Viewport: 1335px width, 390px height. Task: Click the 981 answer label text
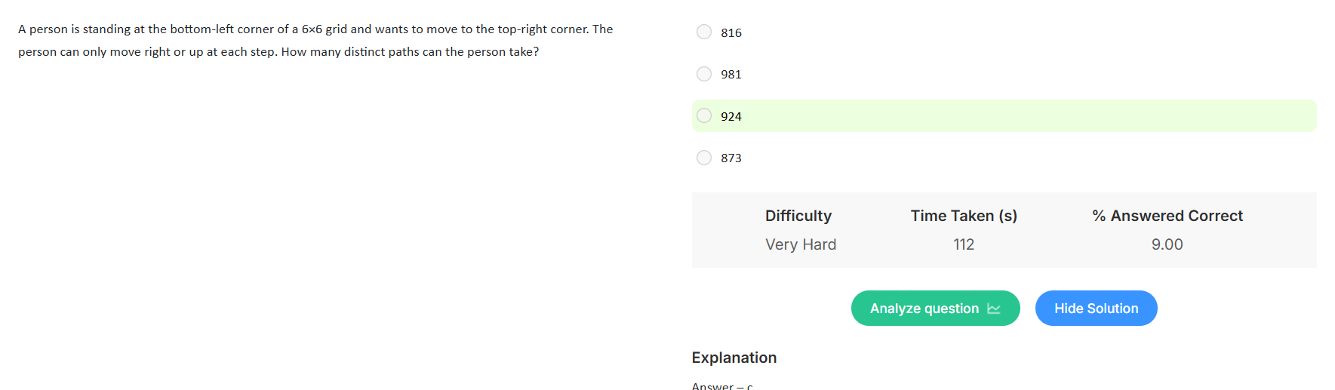pos(731,74)
